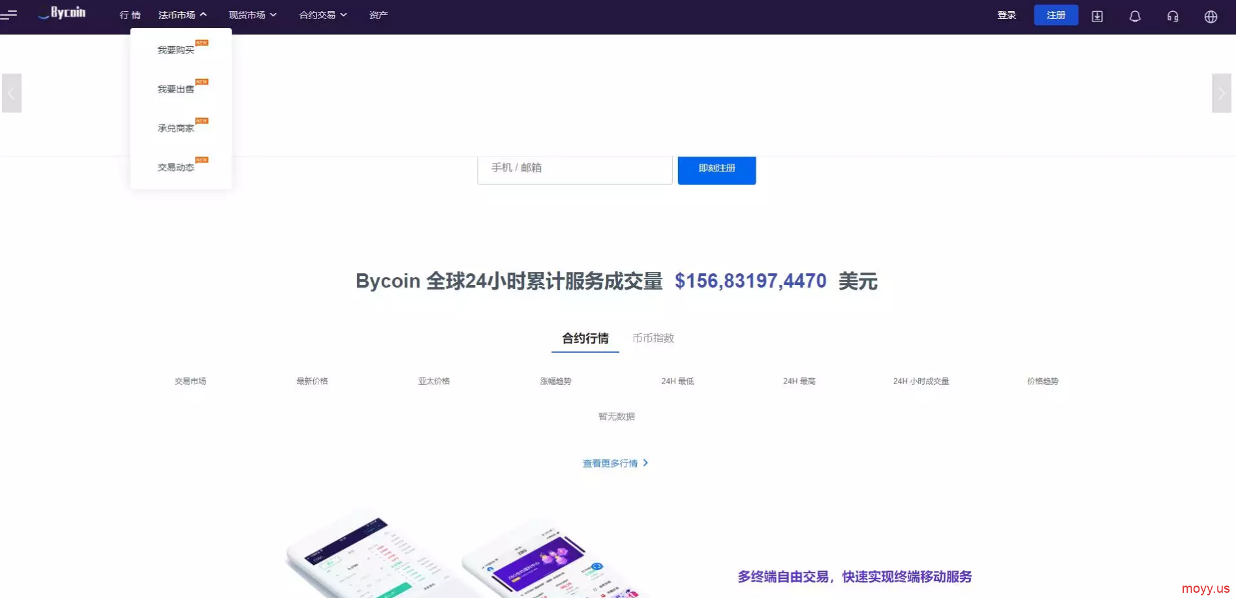The image size is (1236, 598).
Task: Click the 24H 最高 column header
Action: pos(799,381)
